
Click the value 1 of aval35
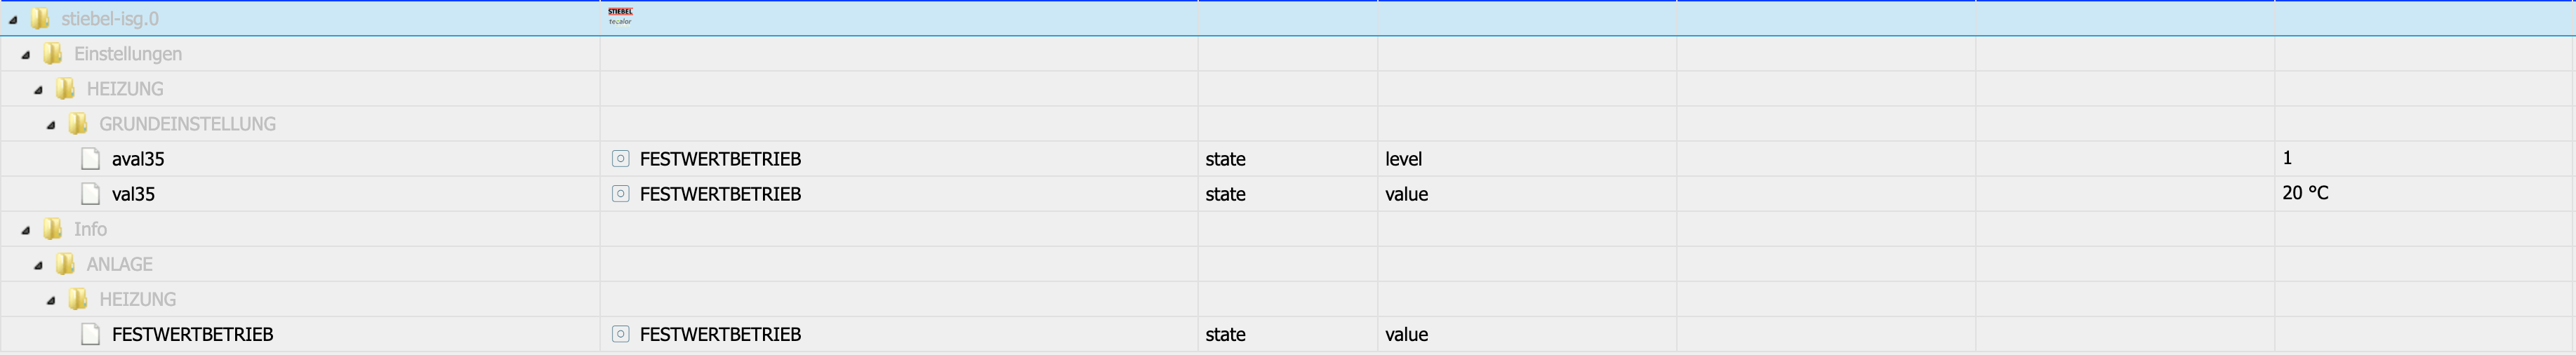pos(2287,158)
